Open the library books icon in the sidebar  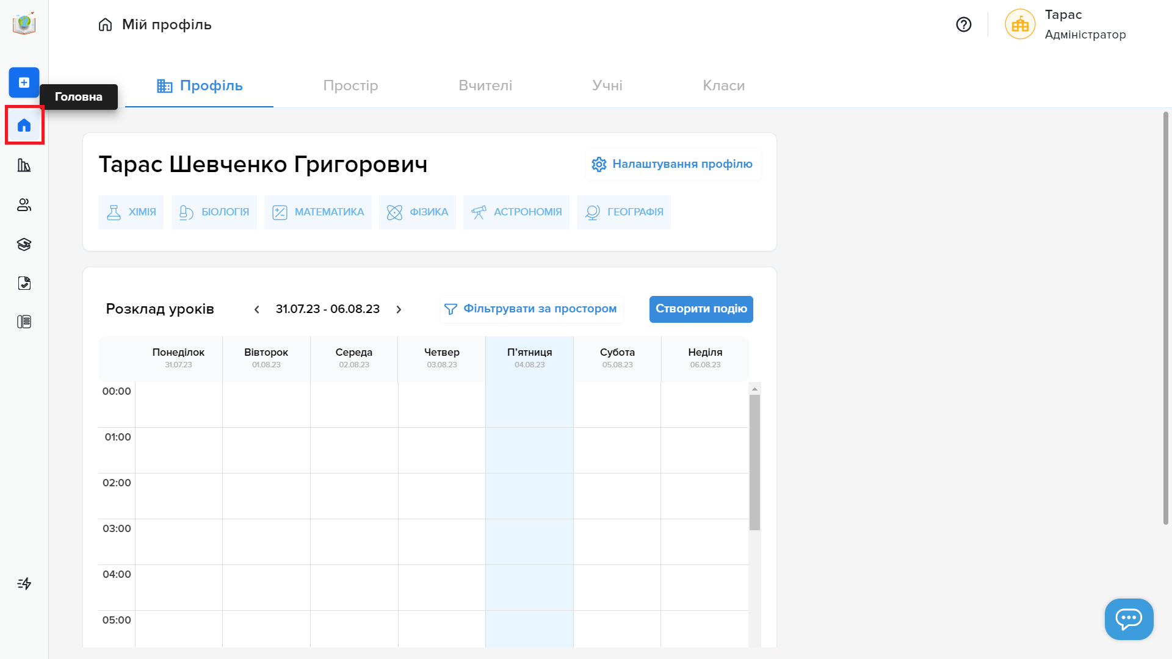pos(24,165)
